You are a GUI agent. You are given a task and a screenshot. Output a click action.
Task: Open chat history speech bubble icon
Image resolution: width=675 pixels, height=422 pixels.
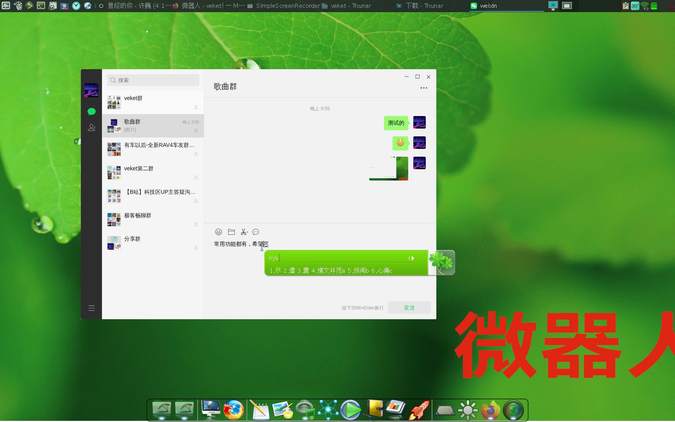point(256,232)
